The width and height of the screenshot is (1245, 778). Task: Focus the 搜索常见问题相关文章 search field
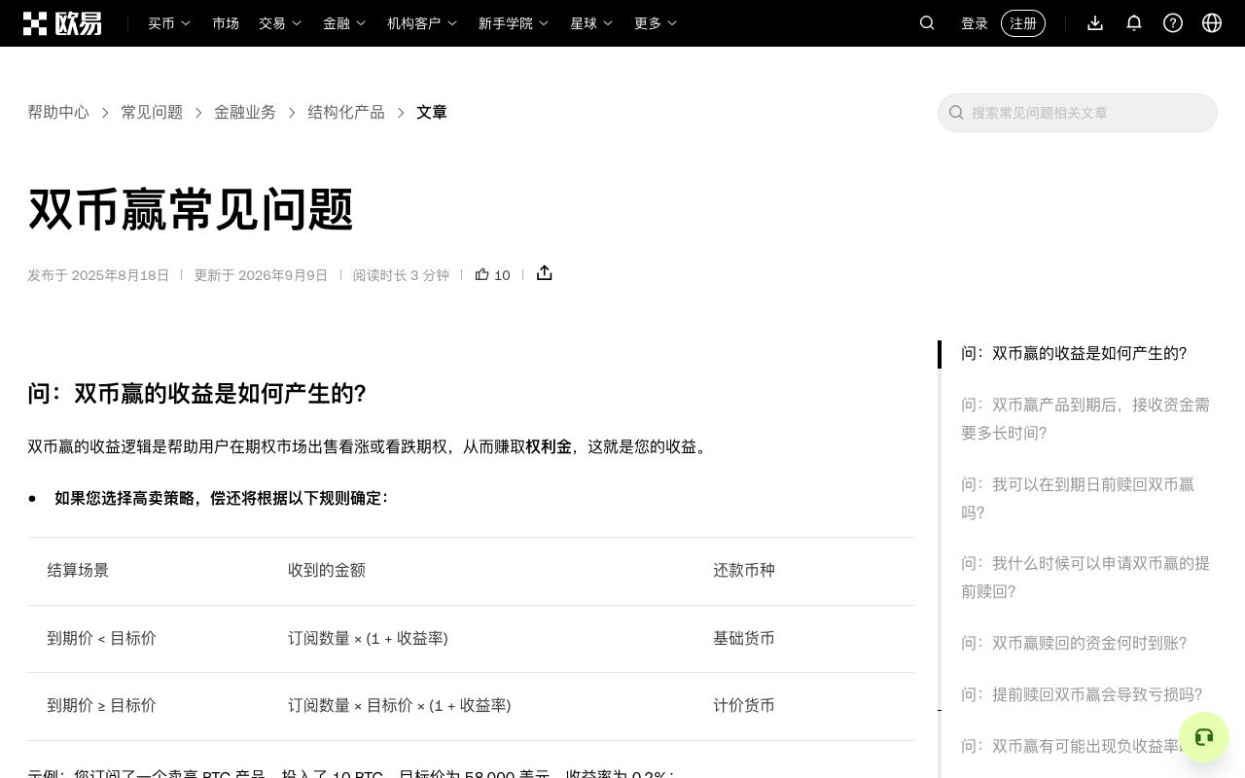coord(1078,113)
